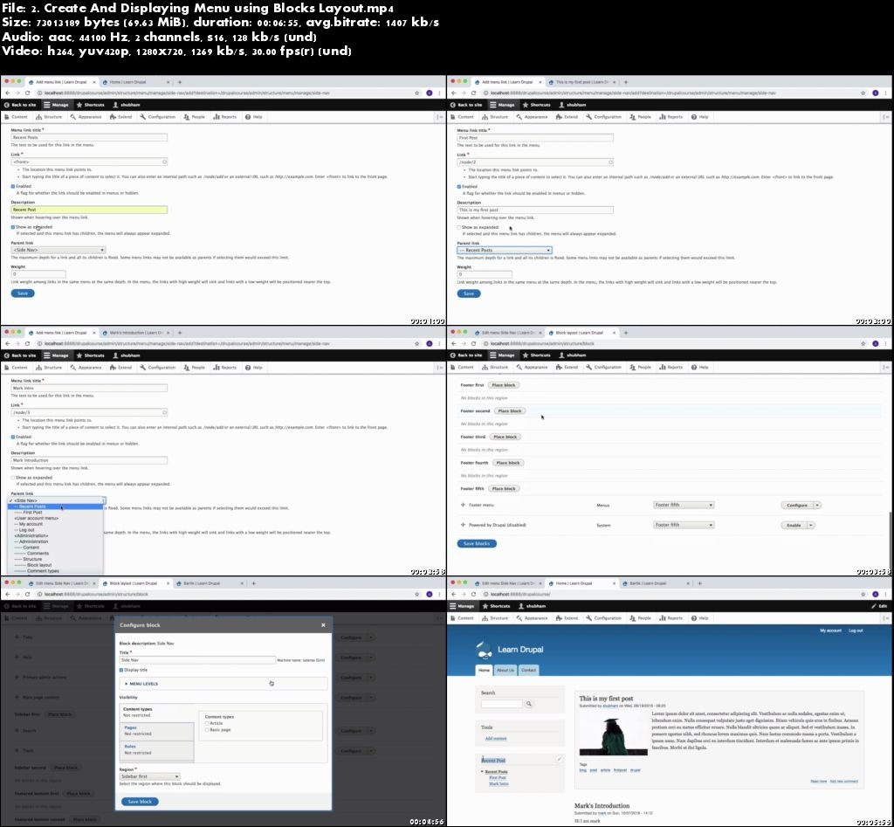The height and width of the screenshot is (827, 894).
Task: Click the Weight field in the First Post form frame
Action: (x=485, y=274)
